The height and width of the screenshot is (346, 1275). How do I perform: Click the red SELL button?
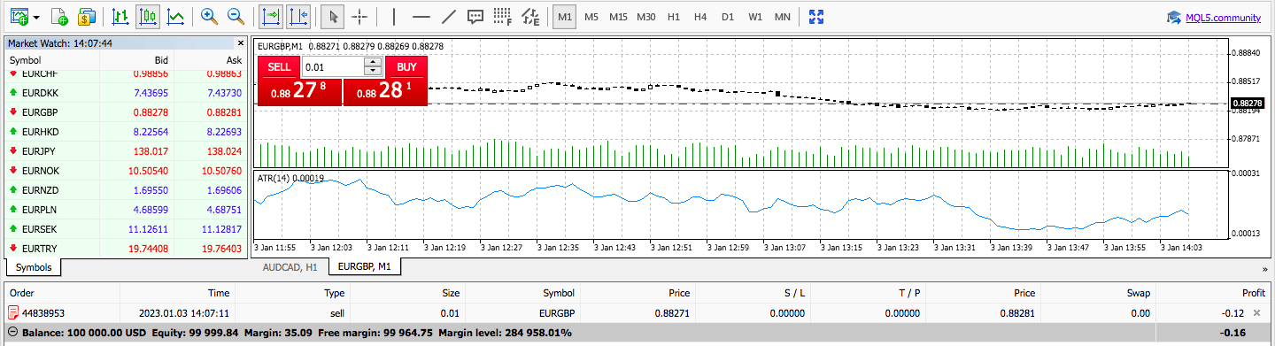click(x=279, y=66)
